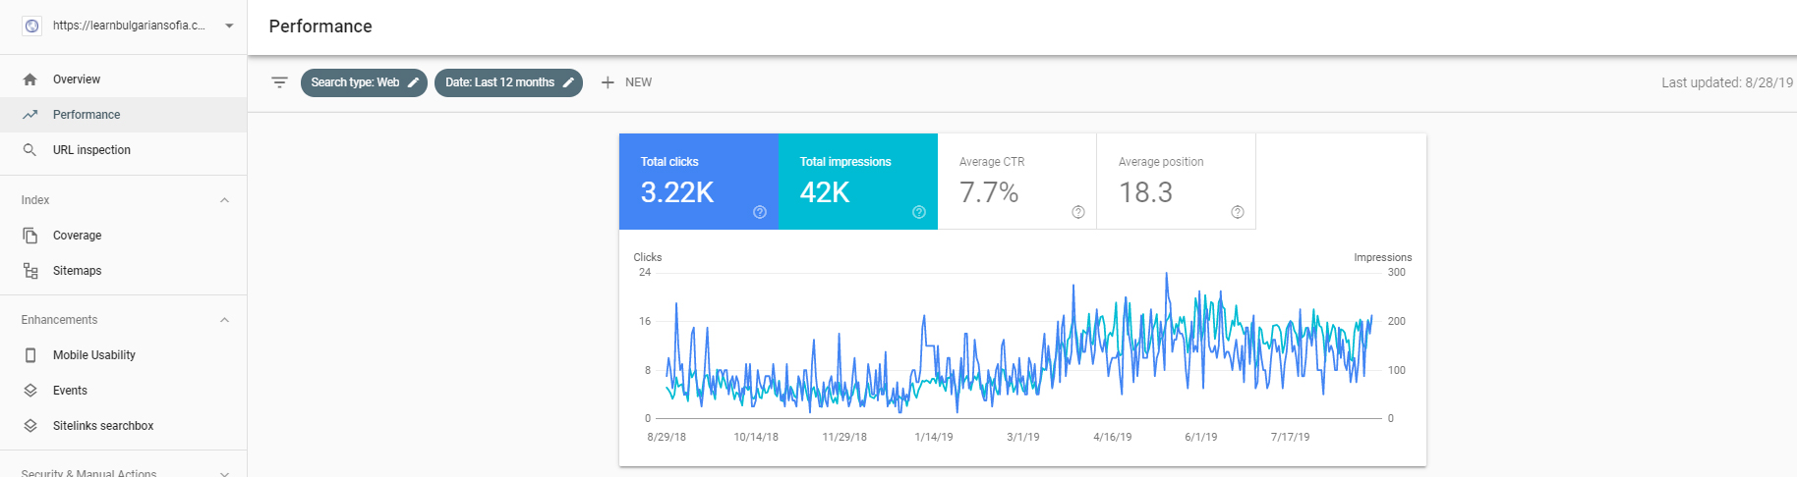Click the URL inspection magnifier icon
The width and height of the screenshot is (1797, 477).
coord(30,150)
